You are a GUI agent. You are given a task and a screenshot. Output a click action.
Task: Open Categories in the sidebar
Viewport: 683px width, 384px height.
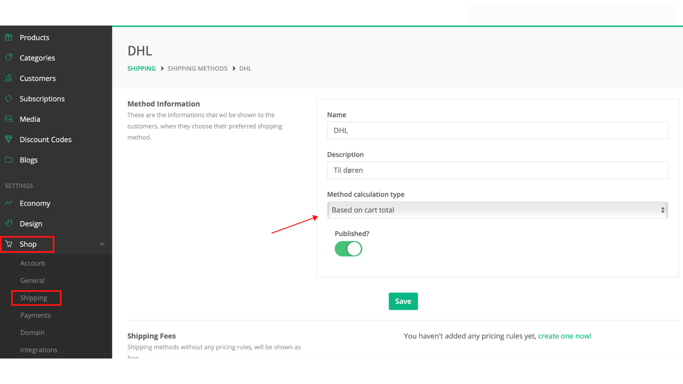point(37,58)
